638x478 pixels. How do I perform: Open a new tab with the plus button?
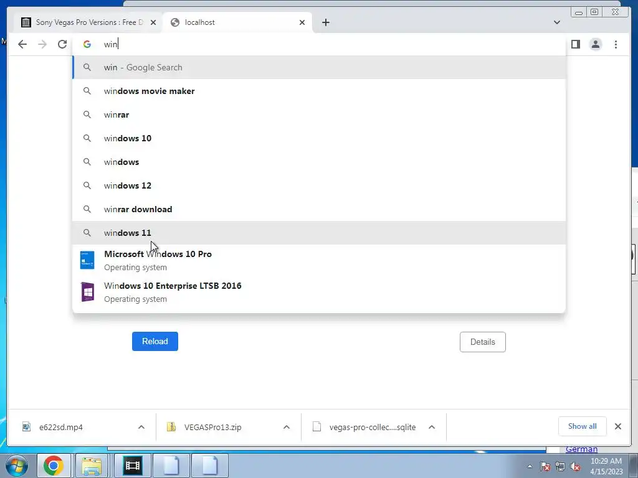pyautogui.click(x=325, y=22)
